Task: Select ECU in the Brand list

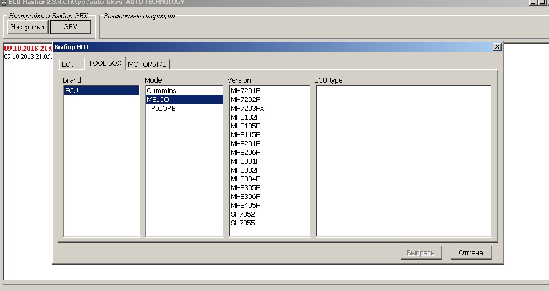Action: [x=101, y=91]
